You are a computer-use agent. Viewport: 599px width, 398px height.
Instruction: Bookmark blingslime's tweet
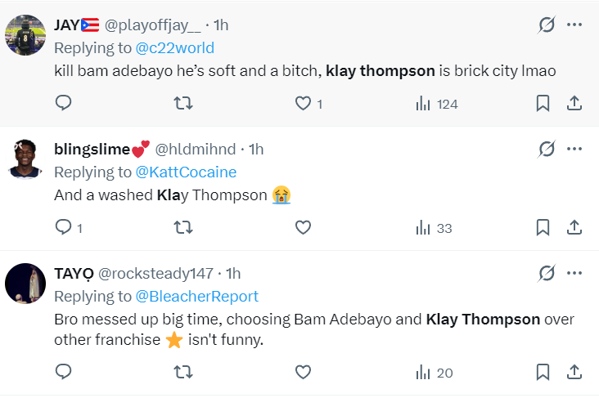[543, 227]
